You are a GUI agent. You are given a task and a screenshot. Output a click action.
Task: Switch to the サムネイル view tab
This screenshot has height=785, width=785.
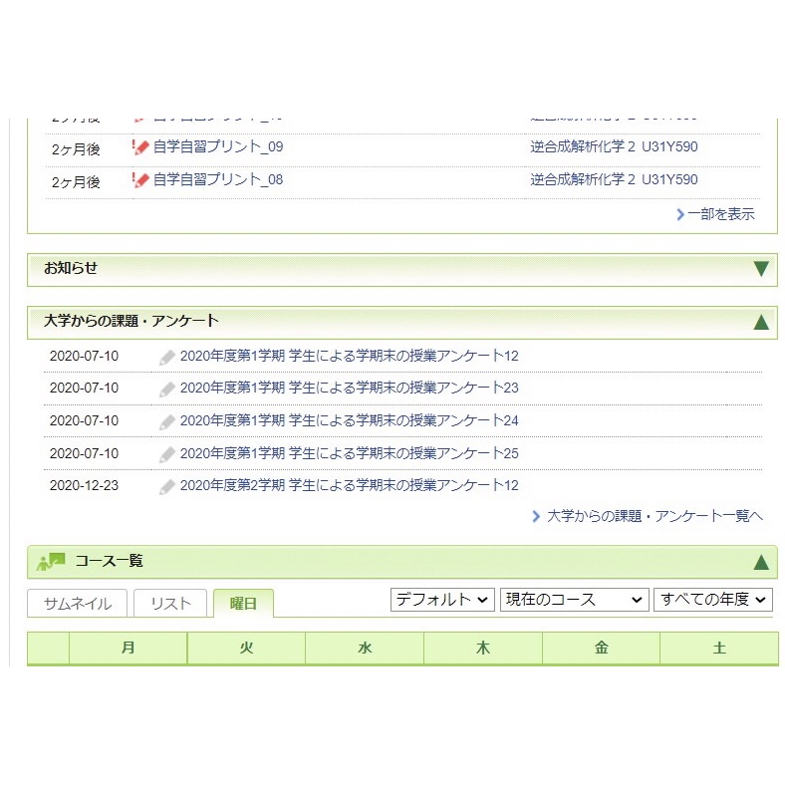pos(77,604)
